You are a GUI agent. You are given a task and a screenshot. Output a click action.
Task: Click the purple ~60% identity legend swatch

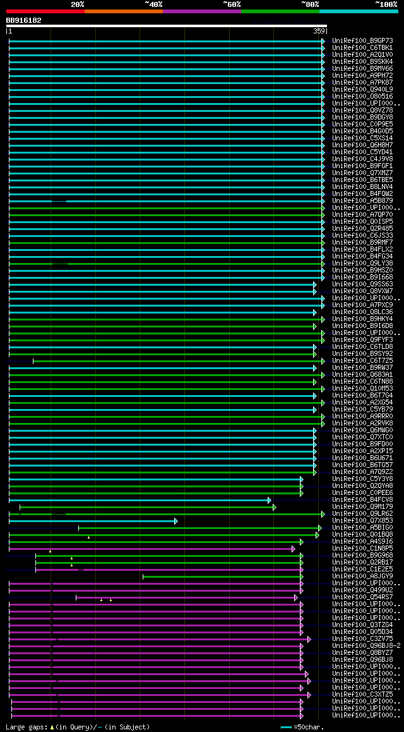[202, 11]
